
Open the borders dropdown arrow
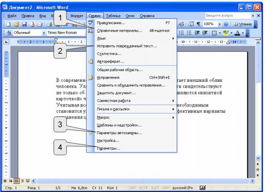[x=220, y=33]
